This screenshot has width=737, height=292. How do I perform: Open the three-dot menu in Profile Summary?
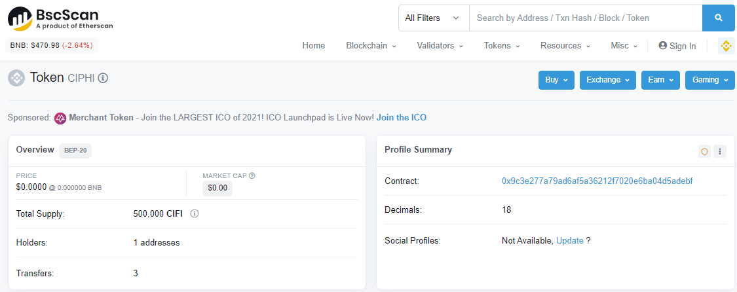720,151
